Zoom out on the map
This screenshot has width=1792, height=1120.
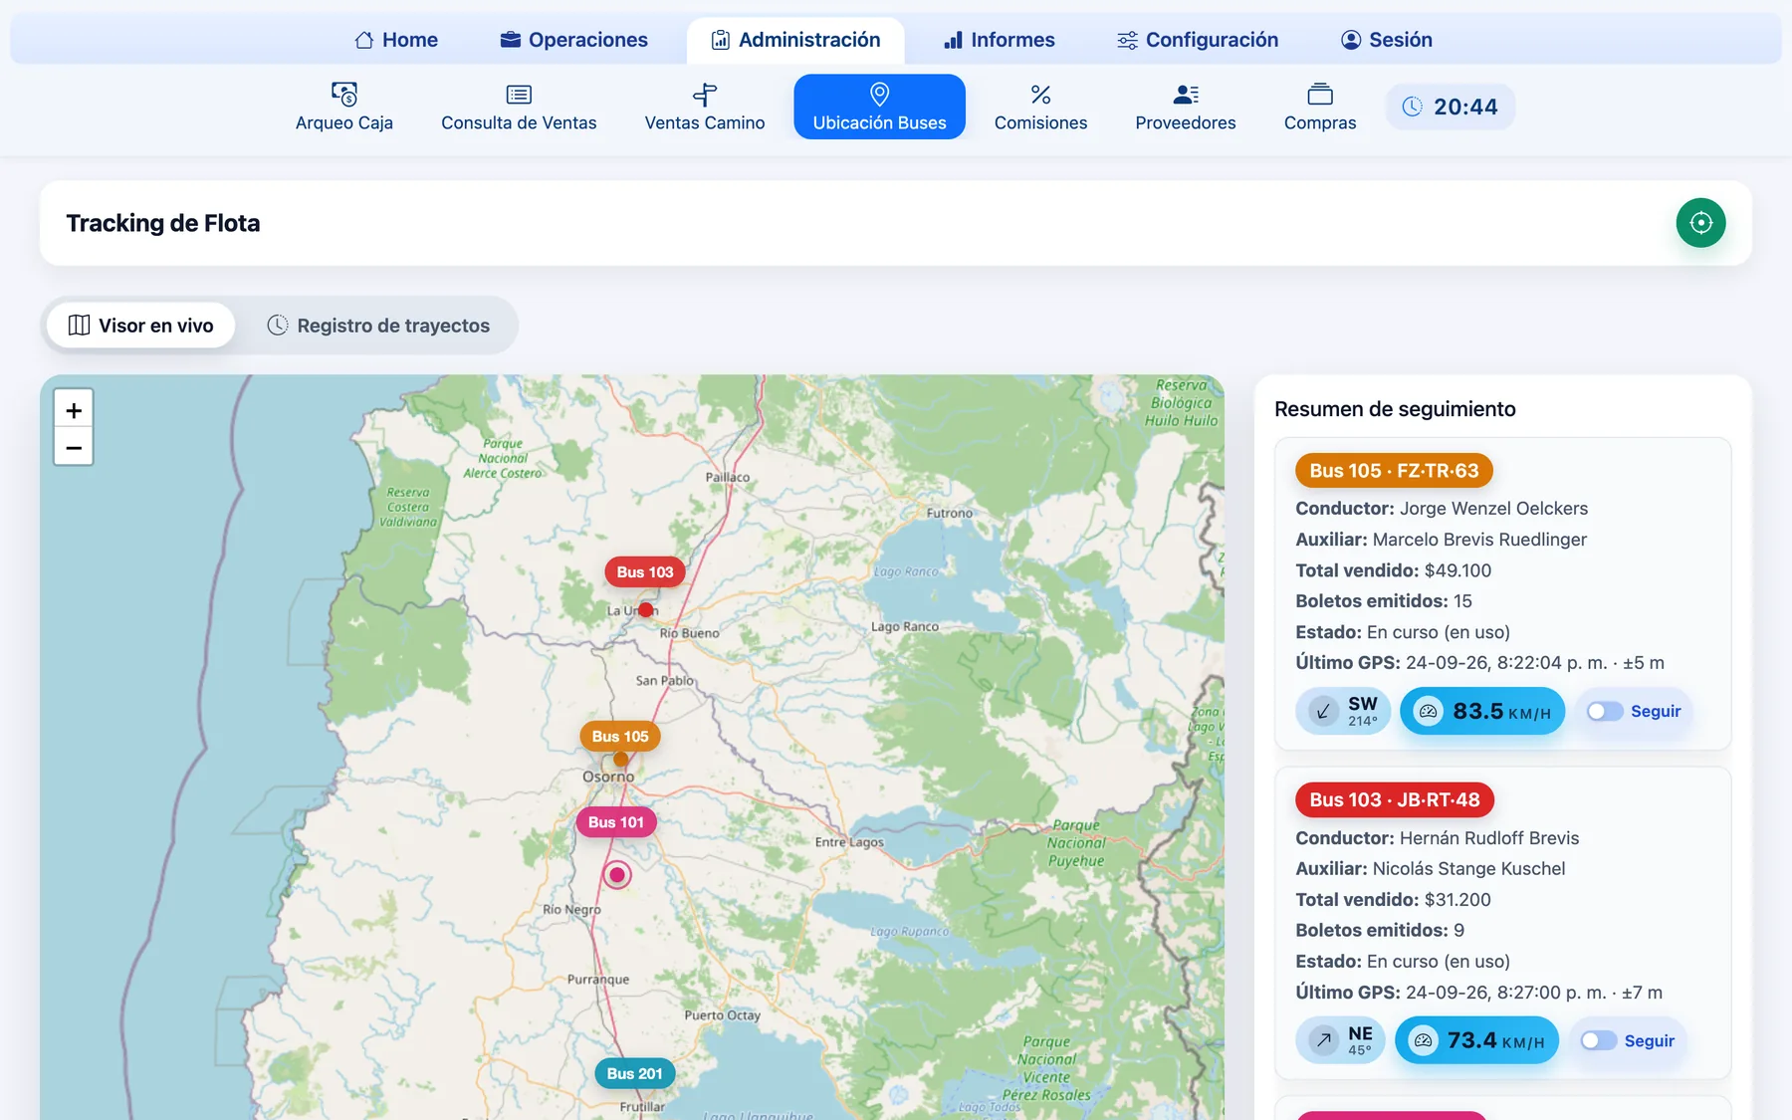74,447
